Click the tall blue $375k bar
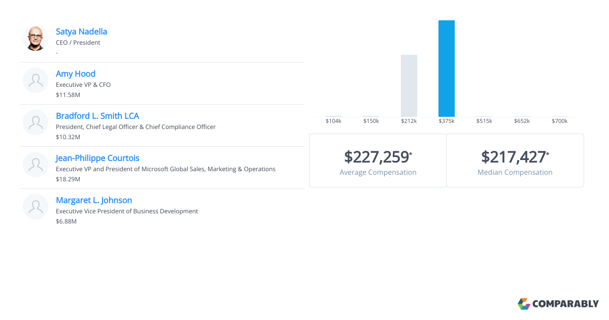The width and height of the screenshot is (609, 320). (x=447, y=69)
